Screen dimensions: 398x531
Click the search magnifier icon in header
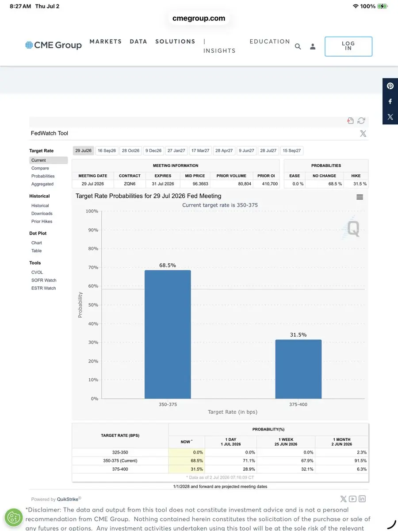(x=298, y=46)
